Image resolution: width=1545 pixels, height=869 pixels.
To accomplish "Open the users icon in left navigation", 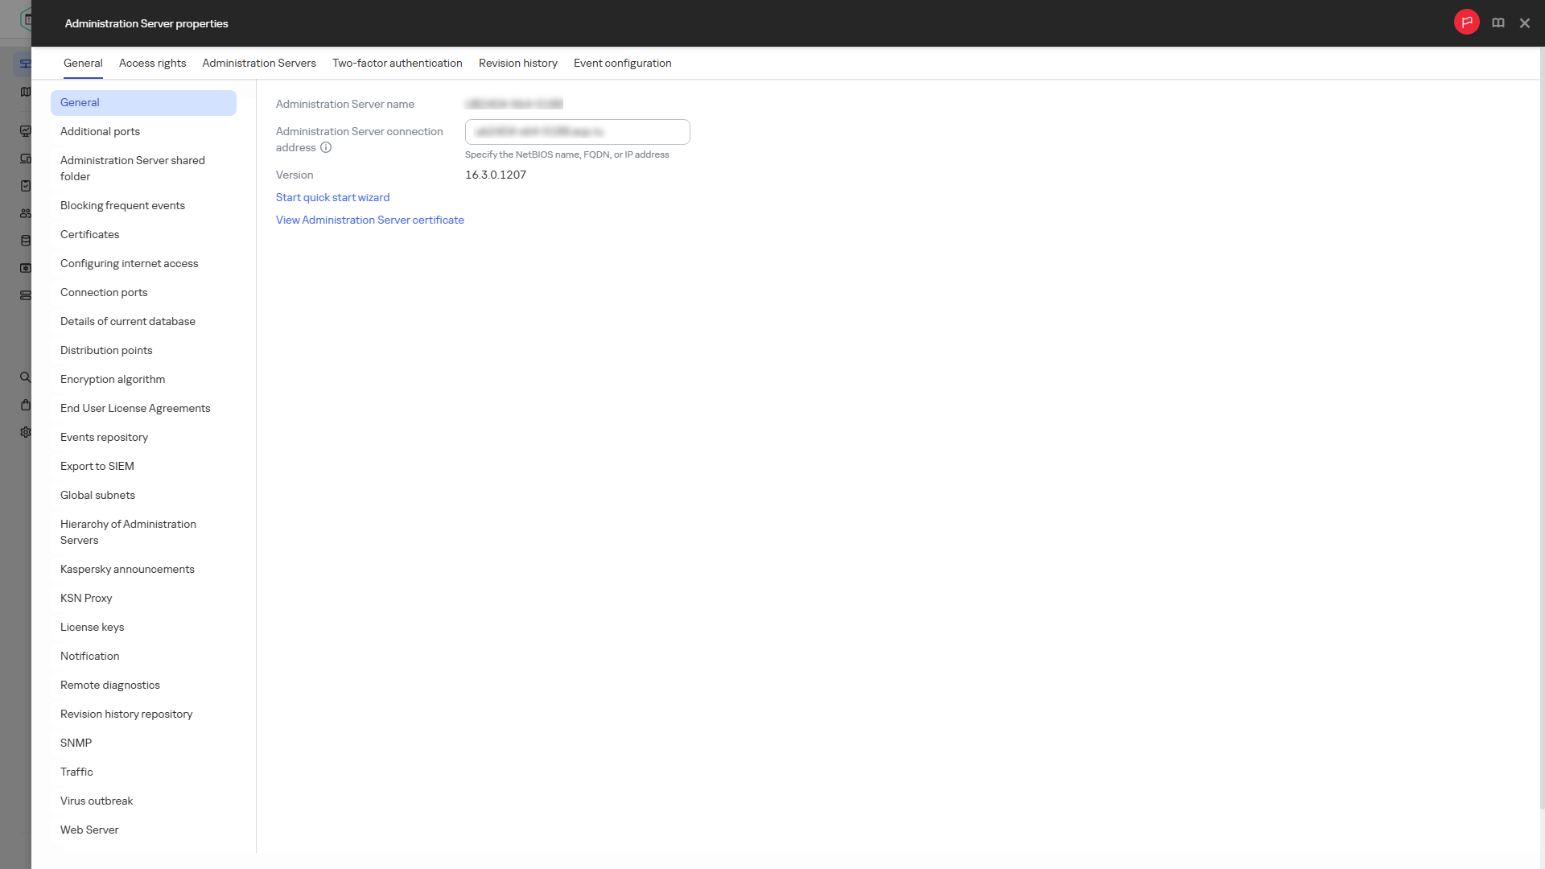I will tap(26, 213).
